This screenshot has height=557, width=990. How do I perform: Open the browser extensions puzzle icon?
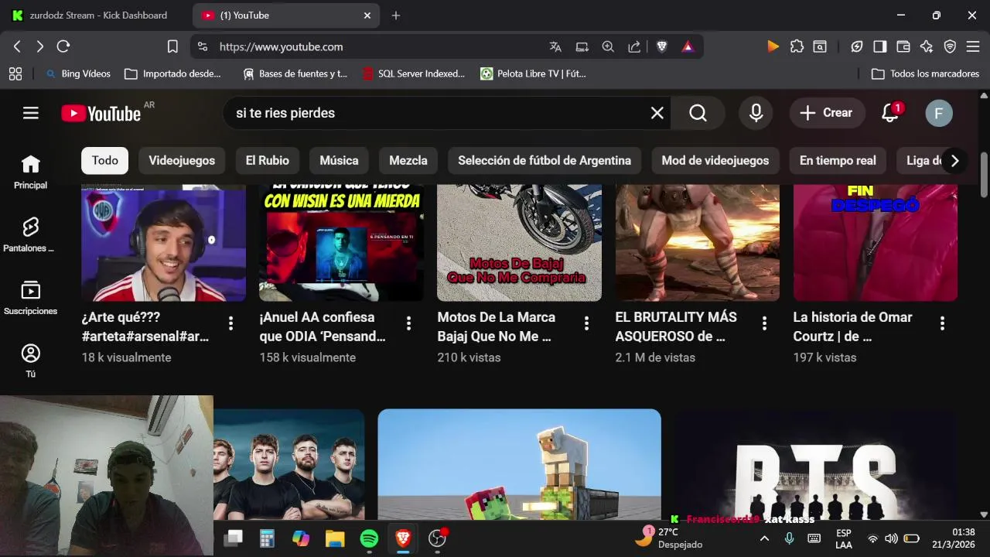click(797, 46)
